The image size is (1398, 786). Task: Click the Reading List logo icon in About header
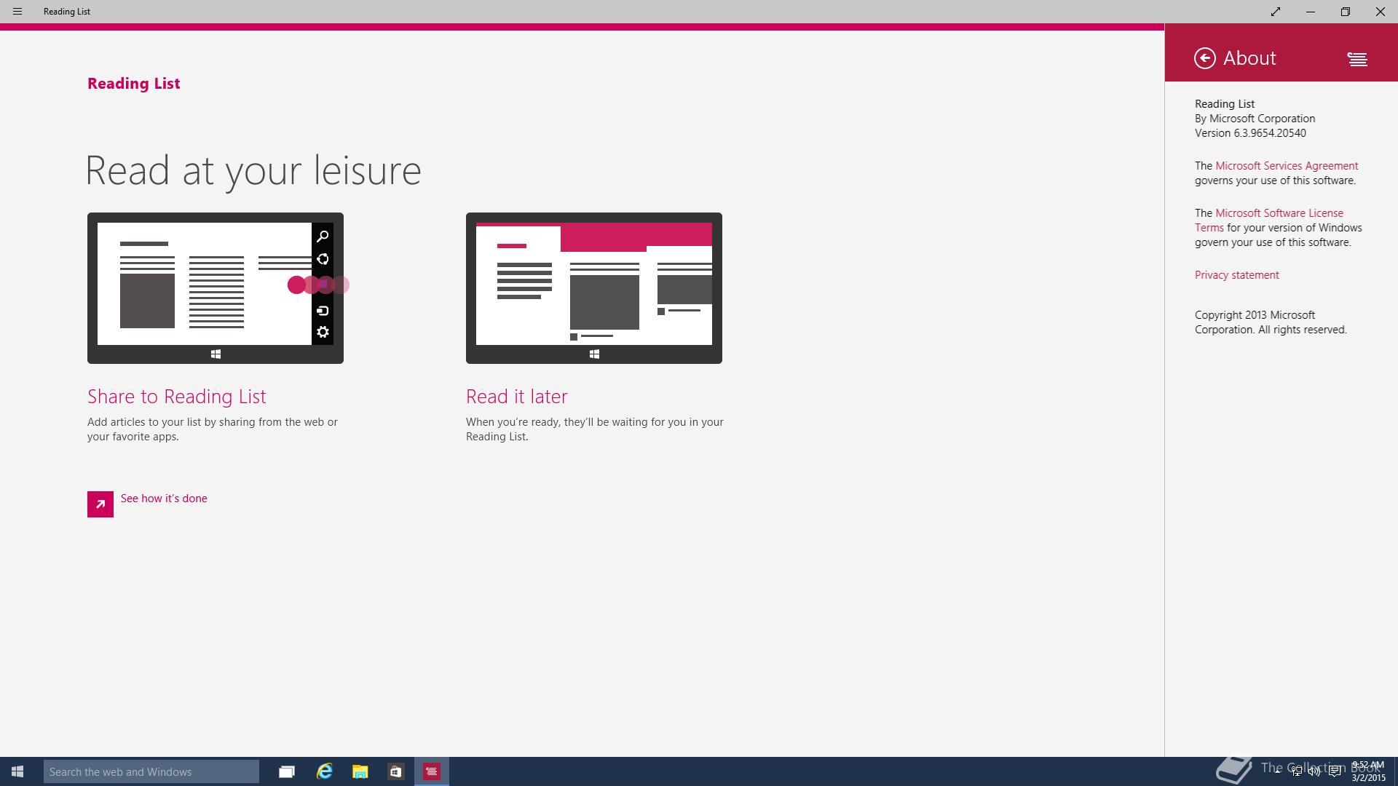click(x=1357, y=59)
